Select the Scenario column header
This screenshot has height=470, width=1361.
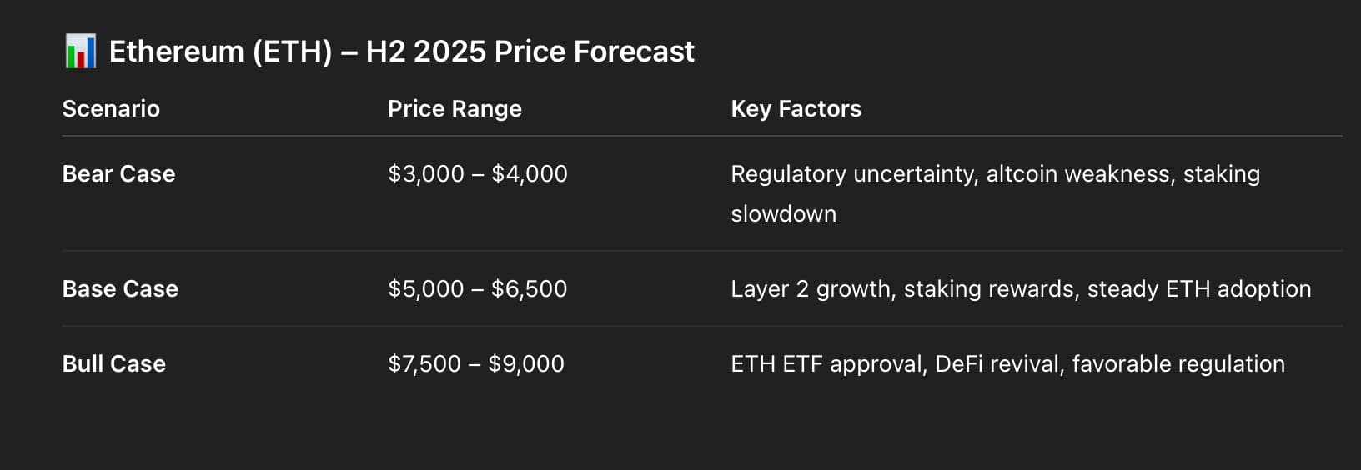pos(111,109)
